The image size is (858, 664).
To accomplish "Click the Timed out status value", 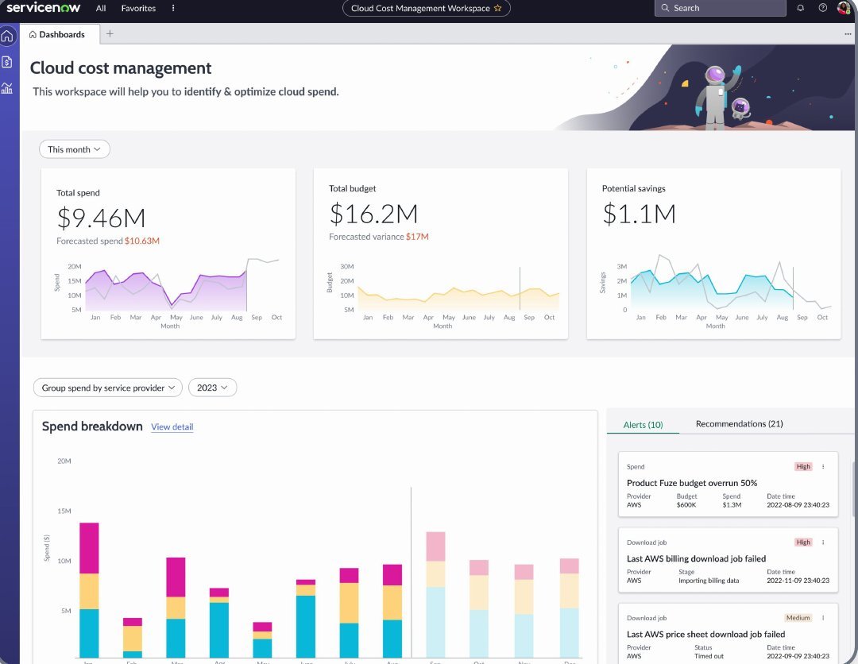I will (x=709, y=656).
